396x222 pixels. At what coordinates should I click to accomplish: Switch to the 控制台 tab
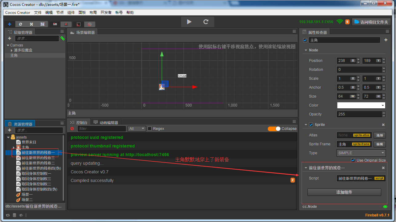(79, 123)
